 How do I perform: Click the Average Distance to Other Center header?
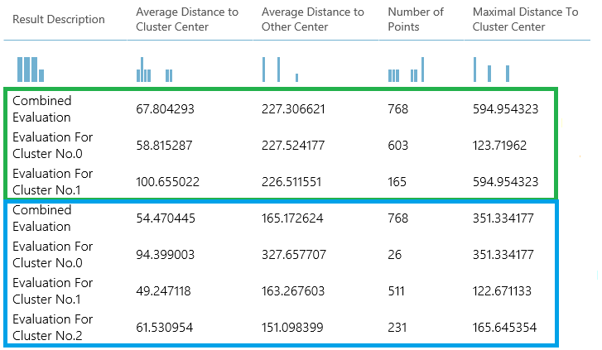[312, 20]
